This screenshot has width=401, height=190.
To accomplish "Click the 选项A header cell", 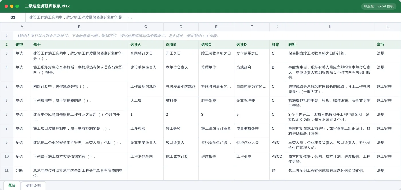I will 146,45.
